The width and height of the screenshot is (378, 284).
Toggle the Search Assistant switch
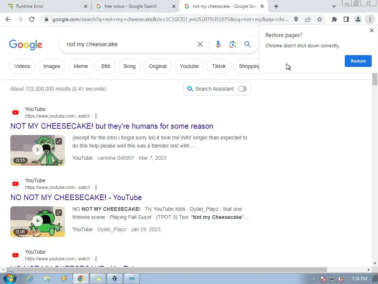coord(242,89)
